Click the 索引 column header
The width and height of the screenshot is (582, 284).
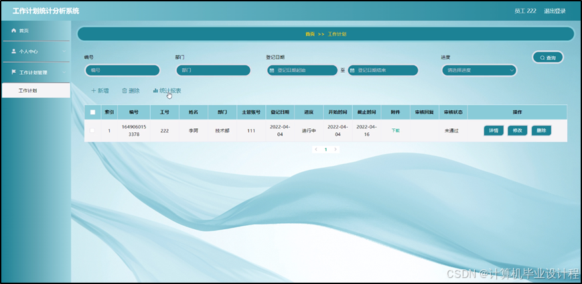click(109, 112)
